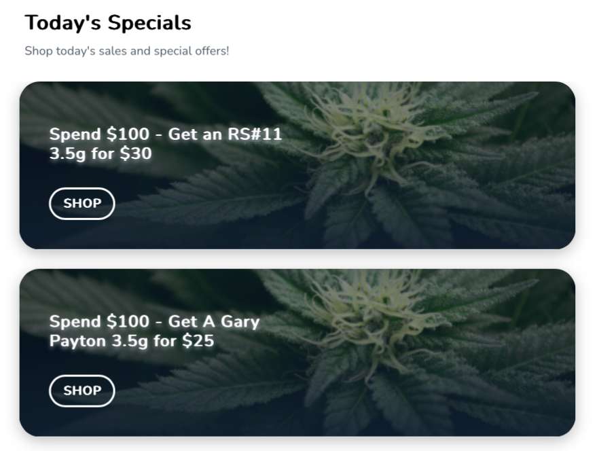Click the word "Today's" in the heading

(x=62, y=22)
